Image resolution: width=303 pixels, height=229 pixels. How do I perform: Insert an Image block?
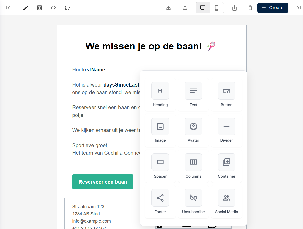(x=160, y=130)
